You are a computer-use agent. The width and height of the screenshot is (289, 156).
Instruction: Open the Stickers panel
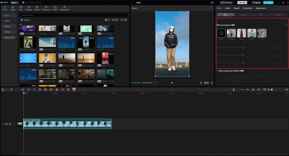(29, 8)
